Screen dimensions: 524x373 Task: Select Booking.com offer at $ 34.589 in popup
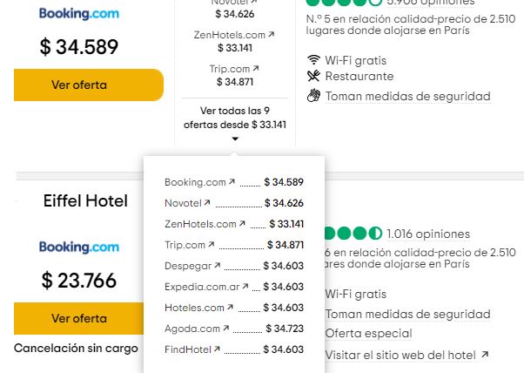(x=196, y=182)
